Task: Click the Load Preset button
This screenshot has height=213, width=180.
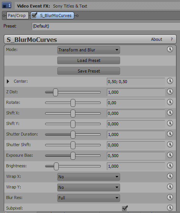Action: tap(89, 60)
